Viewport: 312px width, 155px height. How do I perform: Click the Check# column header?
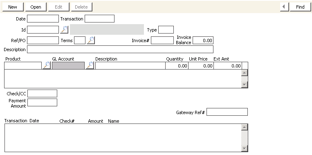coord(67,121)
